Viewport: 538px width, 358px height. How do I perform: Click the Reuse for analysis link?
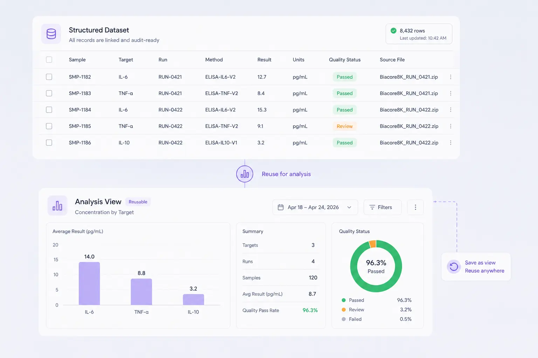(286, 174)
